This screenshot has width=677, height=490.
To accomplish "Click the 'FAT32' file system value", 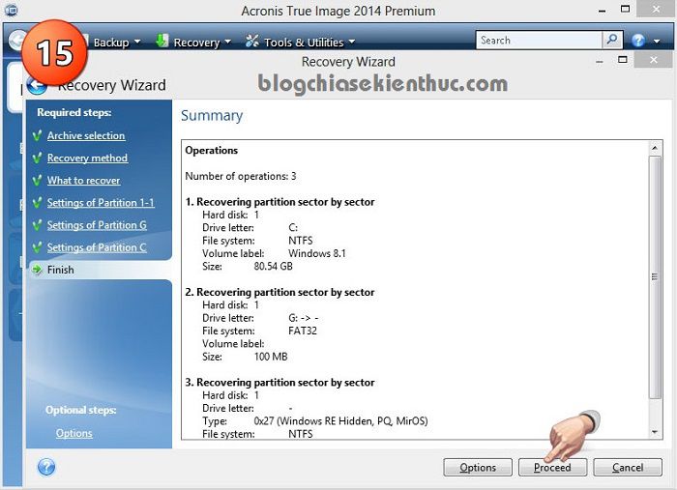I will click(x=302, y=331).
